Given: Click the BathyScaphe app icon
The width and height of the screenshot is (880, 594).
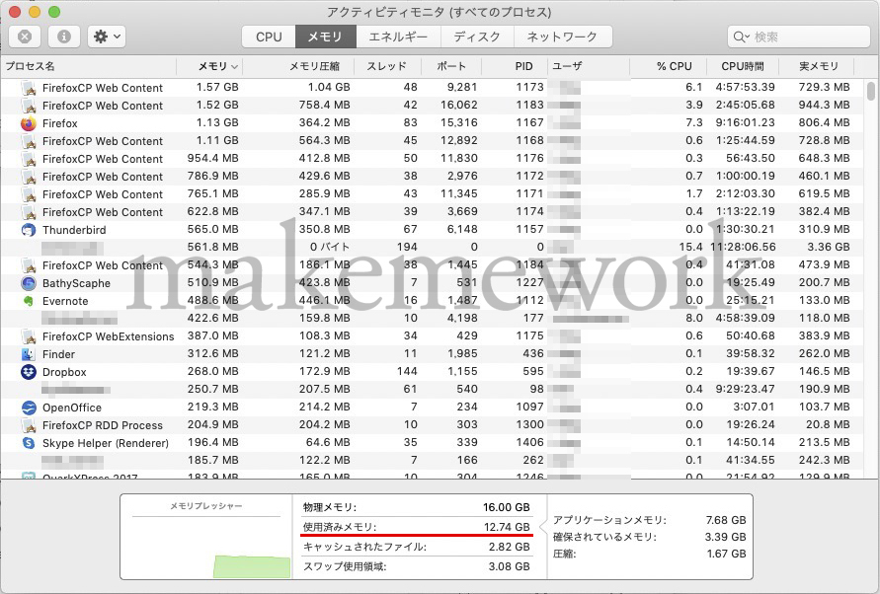Looking at the screenshot, I should (28, 283).
